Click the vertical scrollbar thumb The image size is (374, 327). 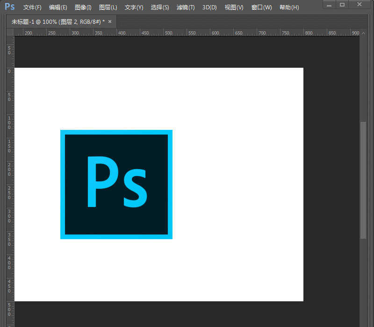point(363,181)
